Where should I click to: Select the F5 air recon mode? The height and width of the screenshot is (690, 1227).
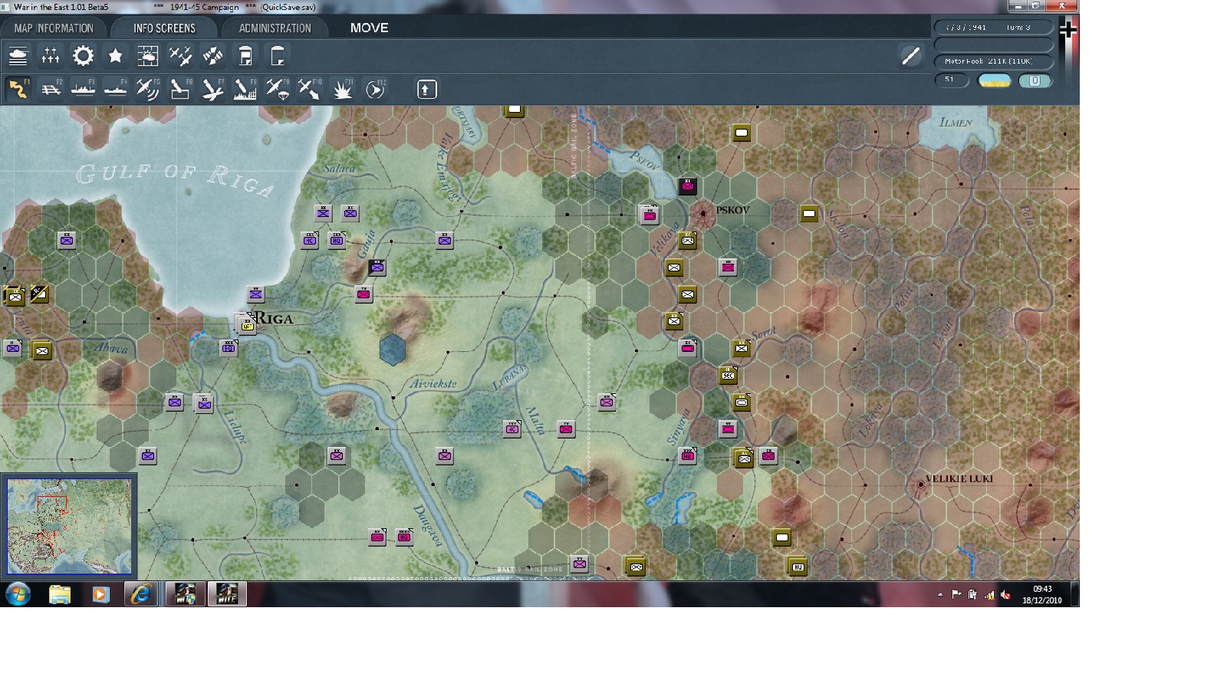tap(147, 89)
